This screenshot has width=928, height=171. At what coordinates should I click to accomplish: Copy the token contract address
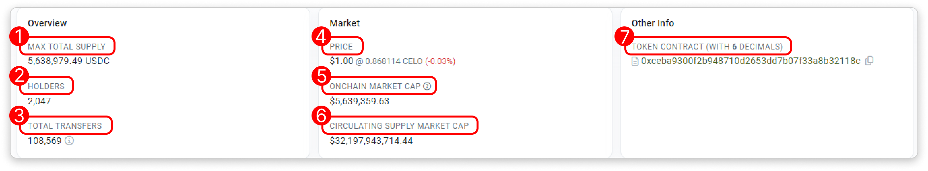click(869, 61)
